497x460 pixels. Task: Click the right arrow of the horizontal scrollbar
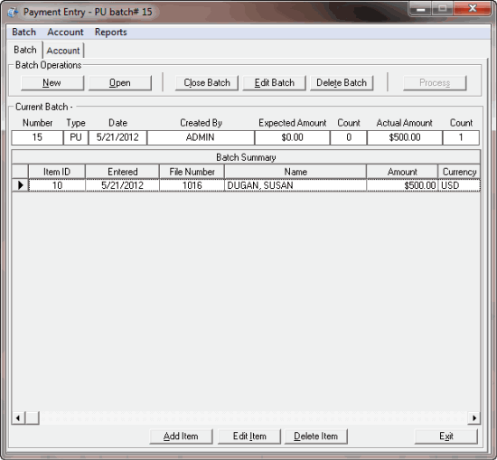(474, 418)
